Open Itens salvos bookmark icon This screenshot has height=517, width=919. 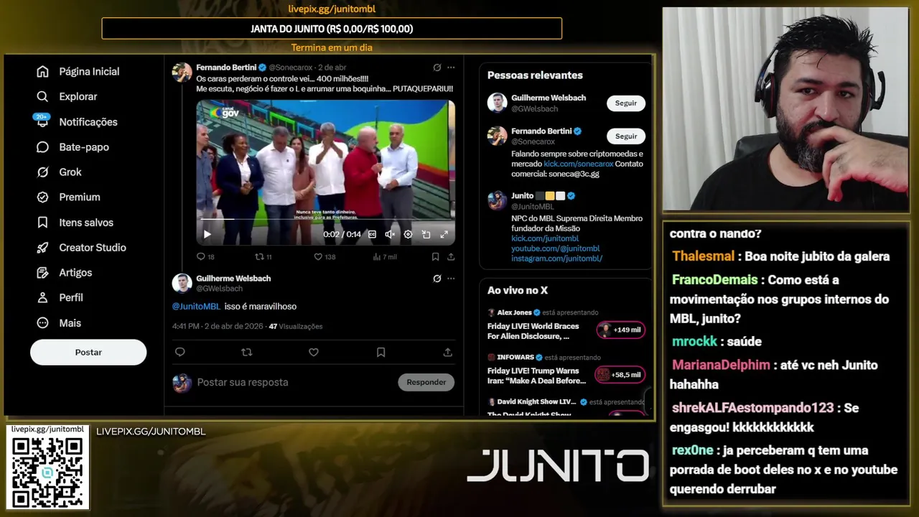click(x=42, y=223)
